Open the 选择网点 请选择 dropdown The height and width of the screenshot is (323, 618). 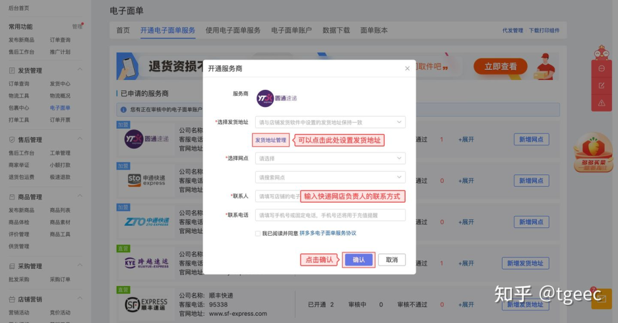click(330, 159)
